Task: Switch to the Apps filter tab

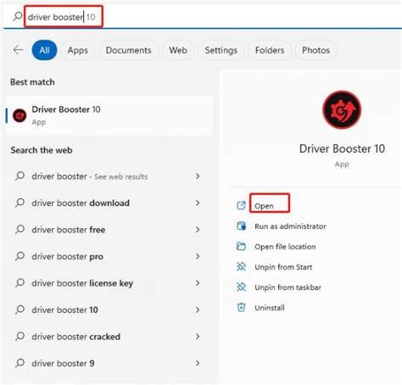Action: (78, 50)
